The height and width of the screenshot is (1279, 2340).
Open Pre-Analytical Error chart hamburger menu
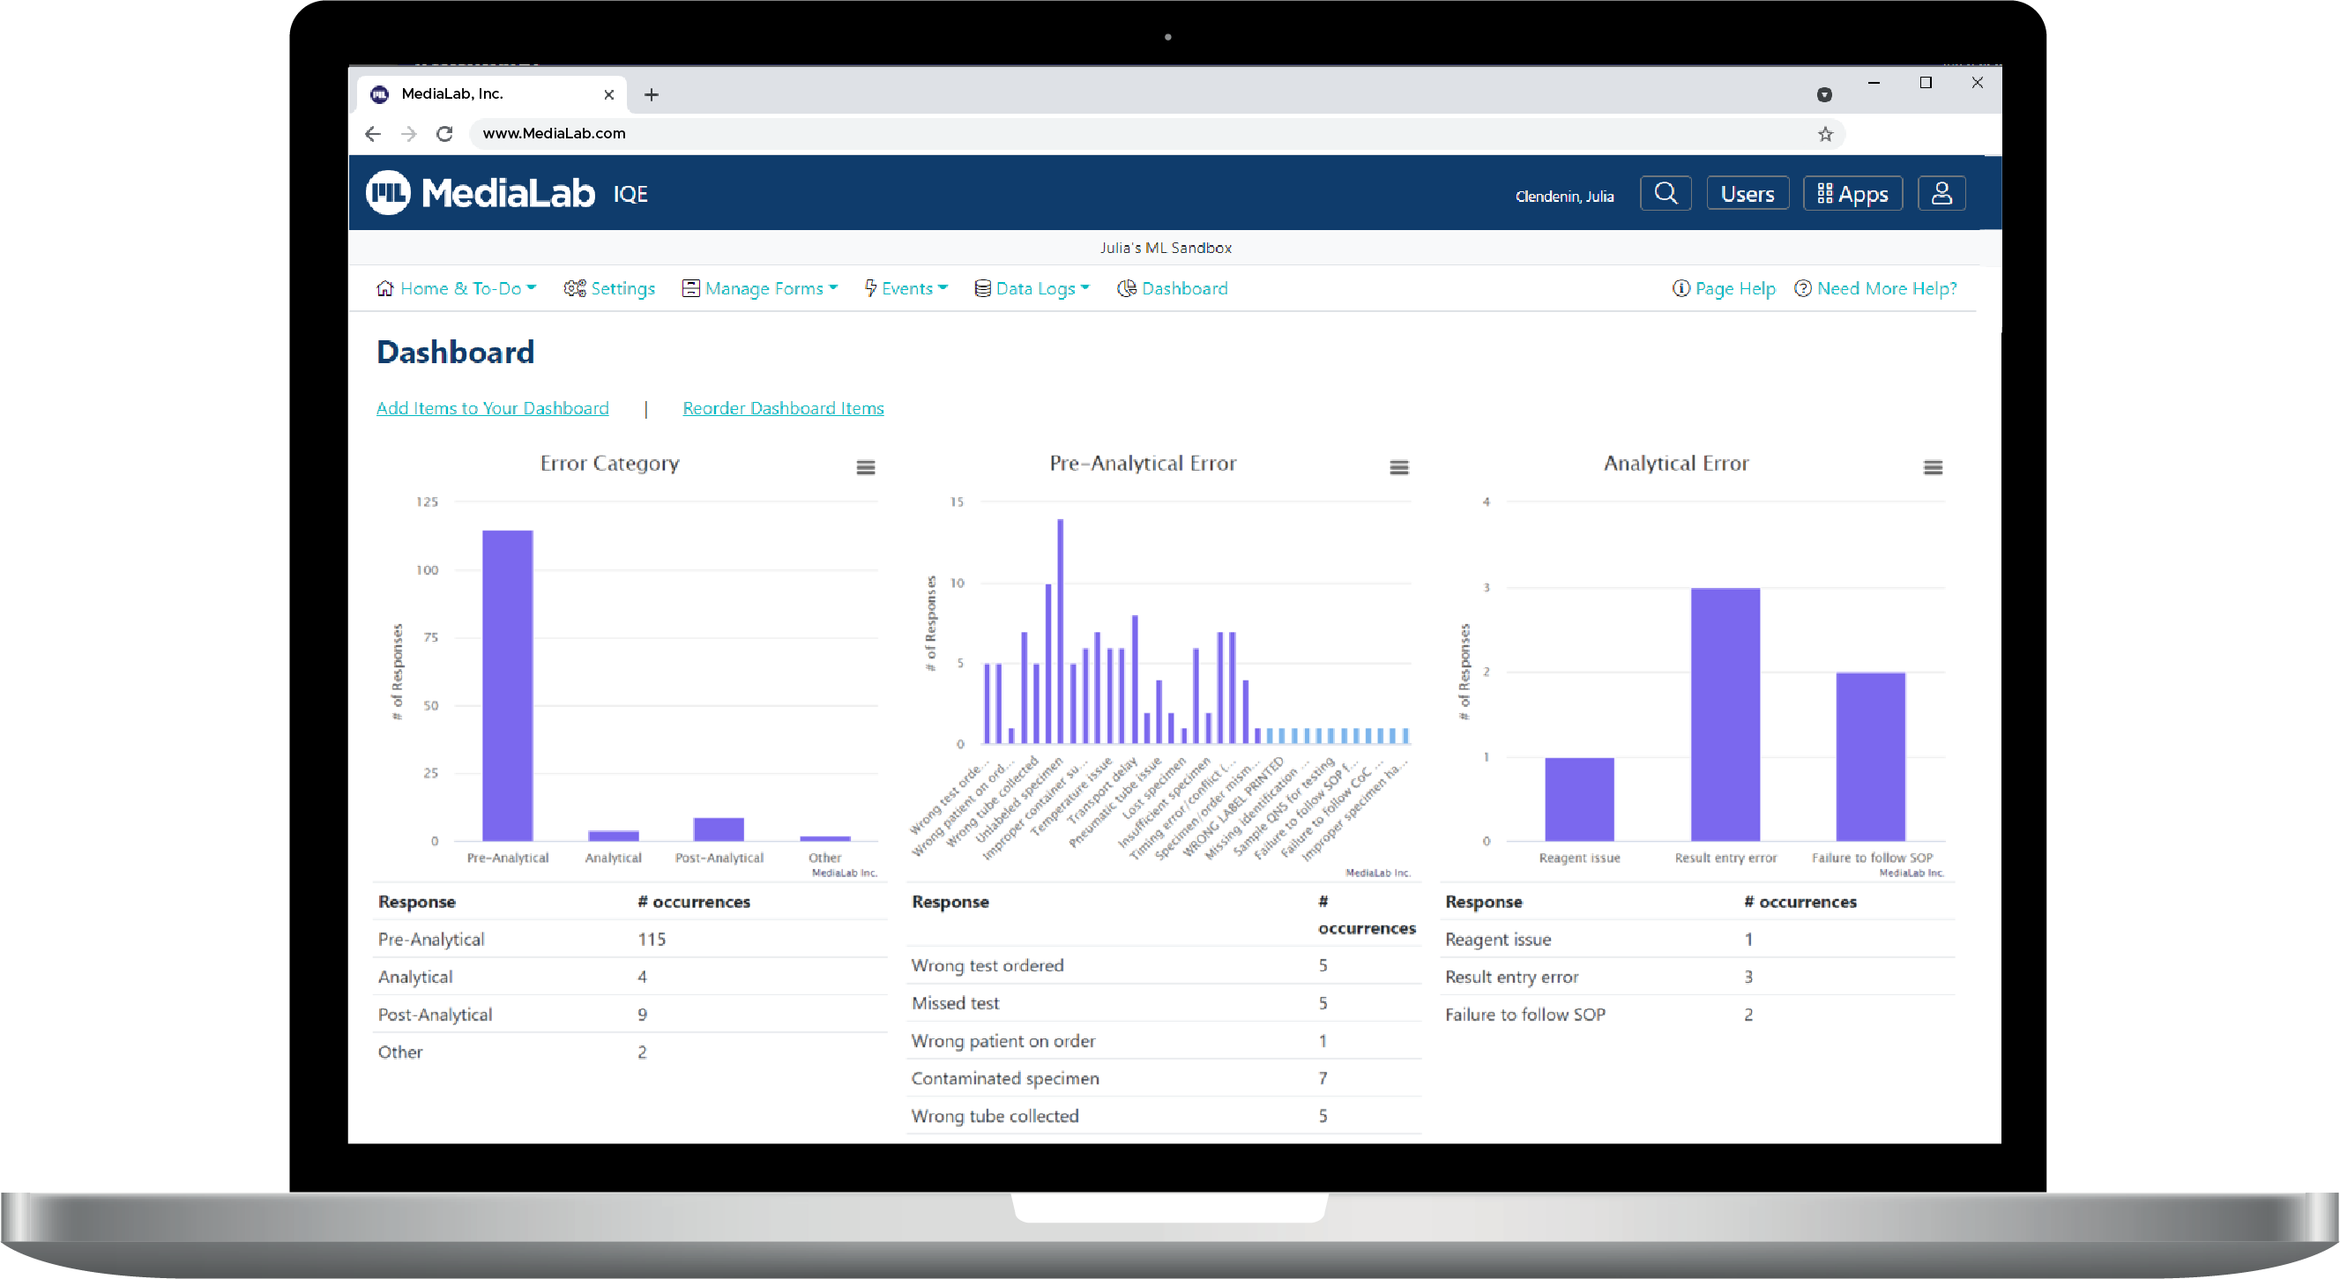[x=1399, y=468]
